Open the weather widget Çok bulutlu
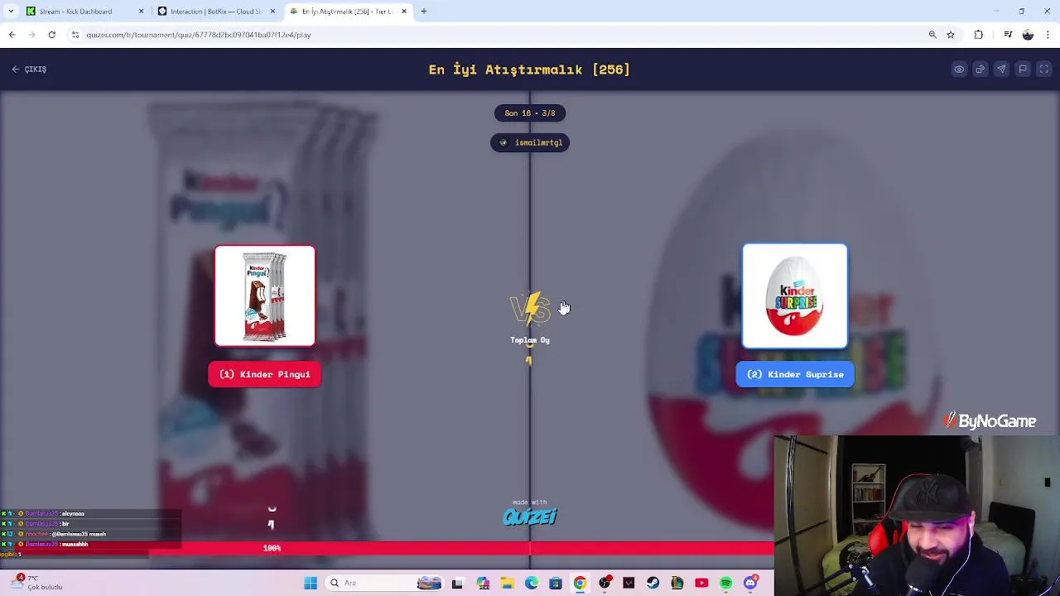The width and height of the screenshot is (1060, 596). 37,583
